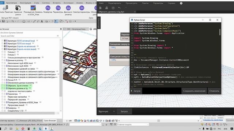Open Справка menu in Dynamo
The image size is (234, 131).
[171, 3]
